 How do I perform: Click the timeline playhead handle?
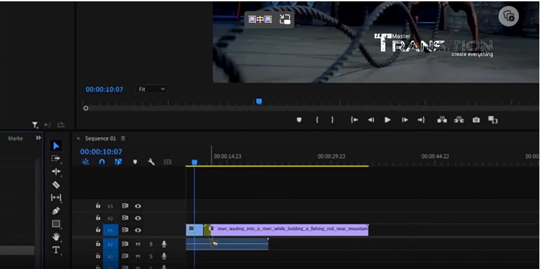[194, 162]
